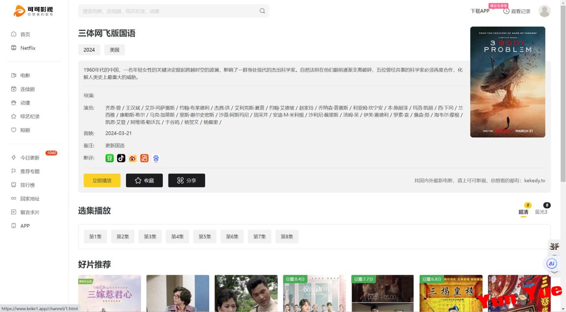Click the 排行榜 ranking icon
This screenshot has width=566, height=312.
14,185
